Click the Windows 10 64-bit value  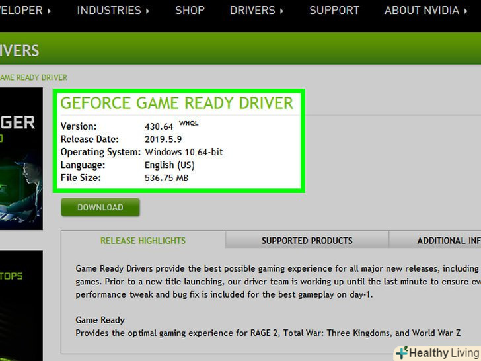coord(184,152)
